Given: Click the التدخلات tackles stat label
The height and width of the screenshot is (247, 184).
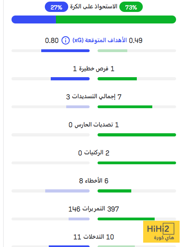Looking at the screenshot, I should tap(94, 237).
